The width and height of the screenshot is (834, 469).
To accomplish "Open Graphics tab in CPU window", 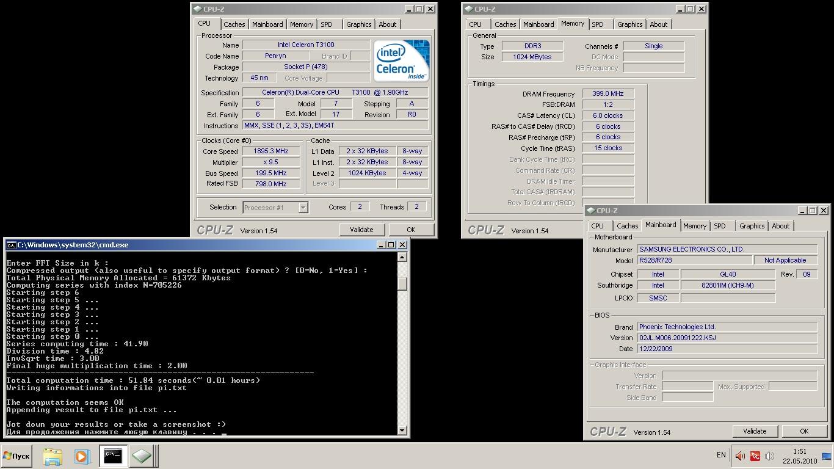I will 358,24.
